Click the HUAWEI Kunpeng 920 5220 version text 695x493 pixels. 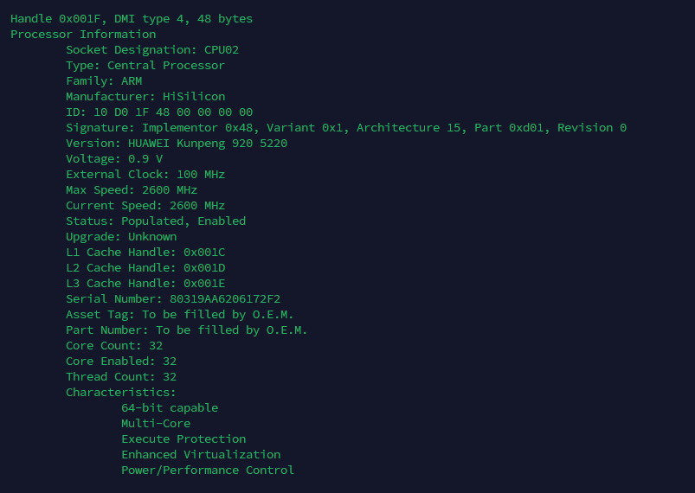click(x=208, y=143)
